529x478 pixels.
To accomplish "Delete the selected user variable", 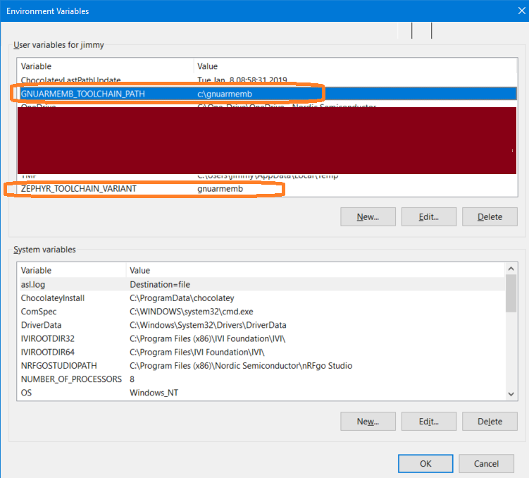I will point(490,216).
